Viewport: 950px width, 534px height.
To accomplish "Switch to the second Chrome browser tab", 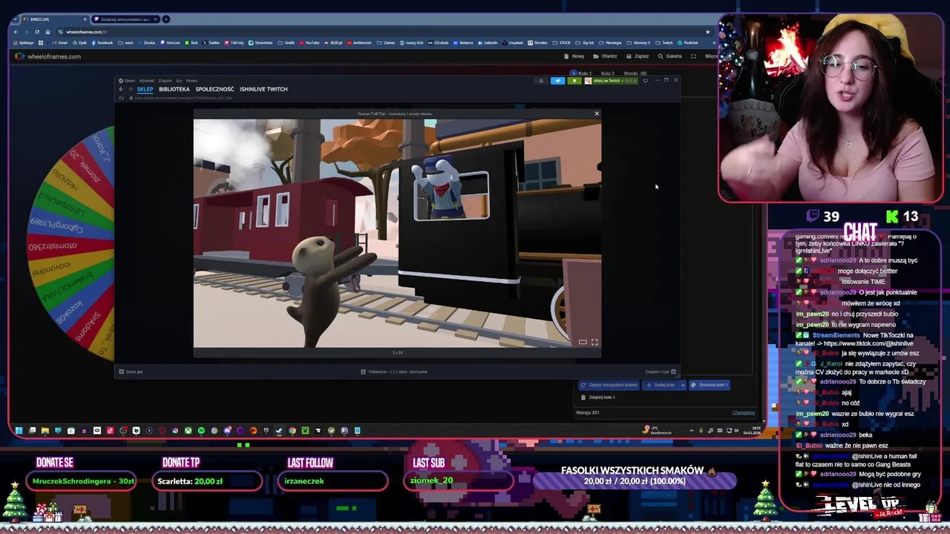I will click(125, 19).
